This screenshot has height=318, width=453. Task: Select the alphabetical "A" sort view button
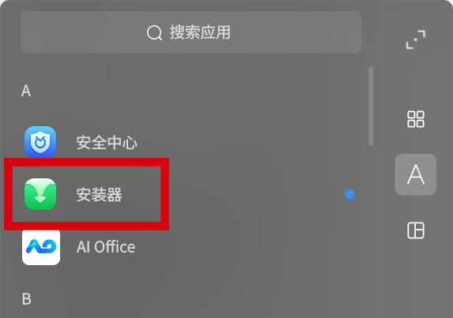pyautogui.click(x=415, y=174)
